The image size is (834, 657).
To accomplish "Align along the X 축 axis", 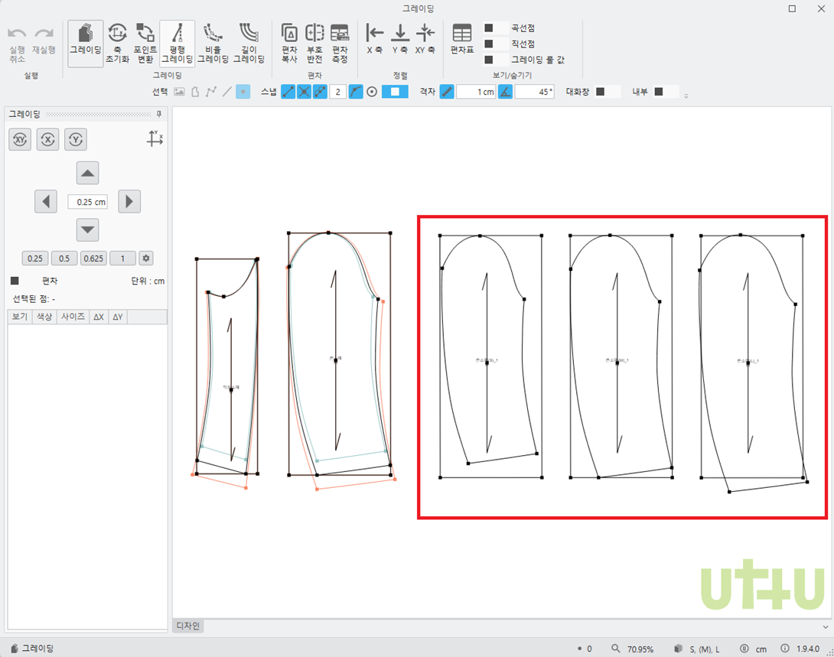I will pyautogui.click(x=374, y=39).
